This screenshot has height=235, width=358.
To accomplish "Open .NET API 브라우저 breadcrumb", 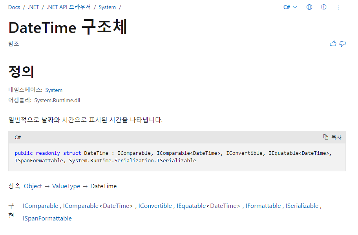I will tap(68, 7).
